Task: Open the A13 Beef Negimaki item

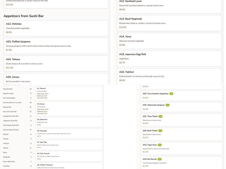Action: pos(169,23)
